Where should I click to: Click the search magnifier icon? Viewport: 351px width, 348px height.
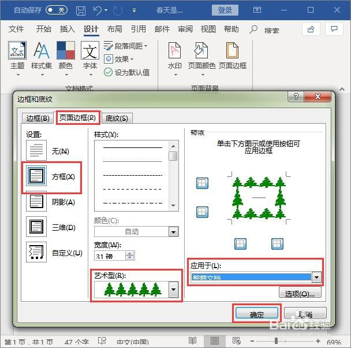[x=253, y=29]
